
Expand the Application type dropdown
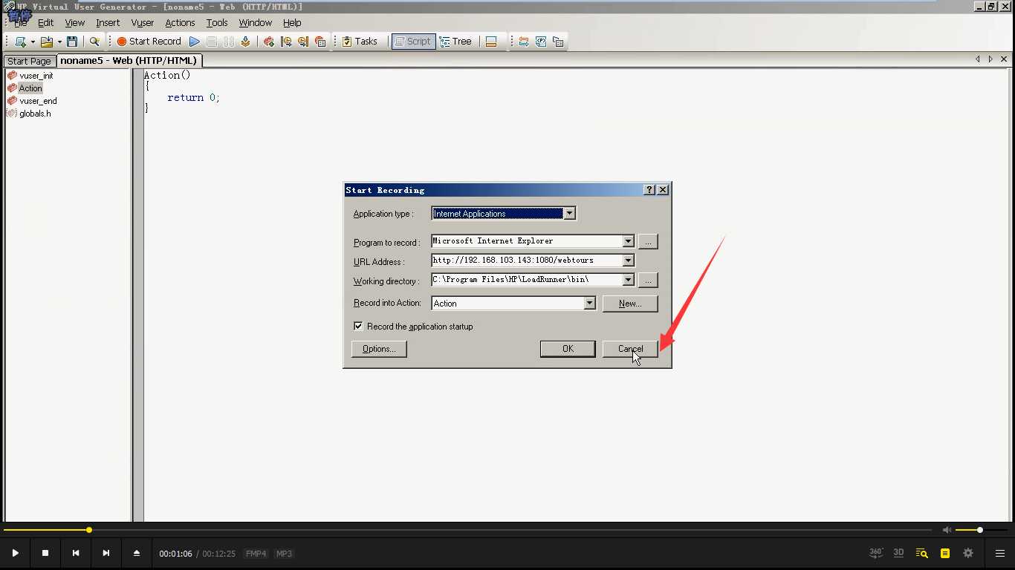click(569, 214)
